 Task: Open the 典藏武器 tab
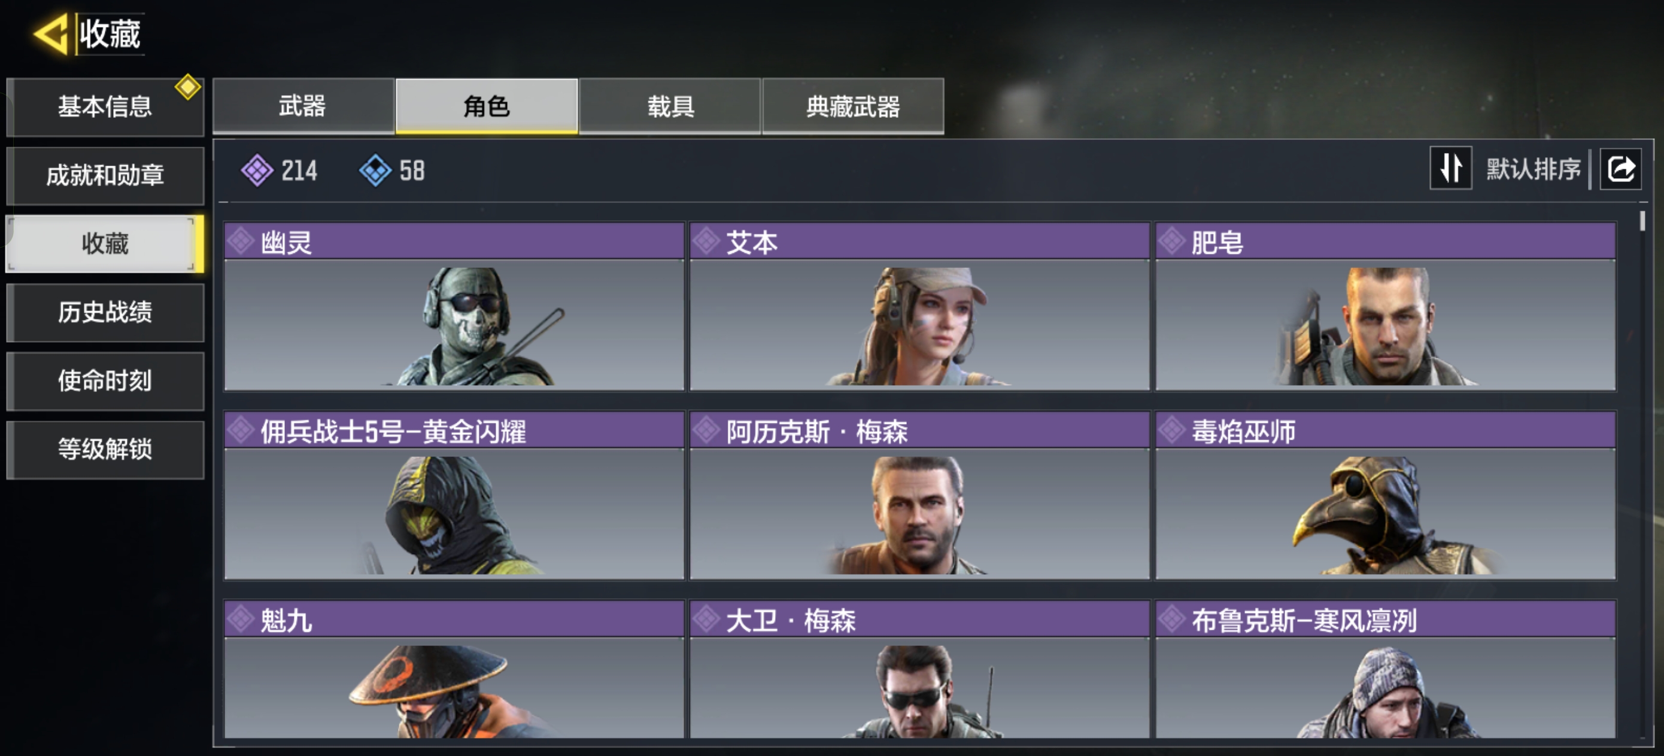[854, 106]
